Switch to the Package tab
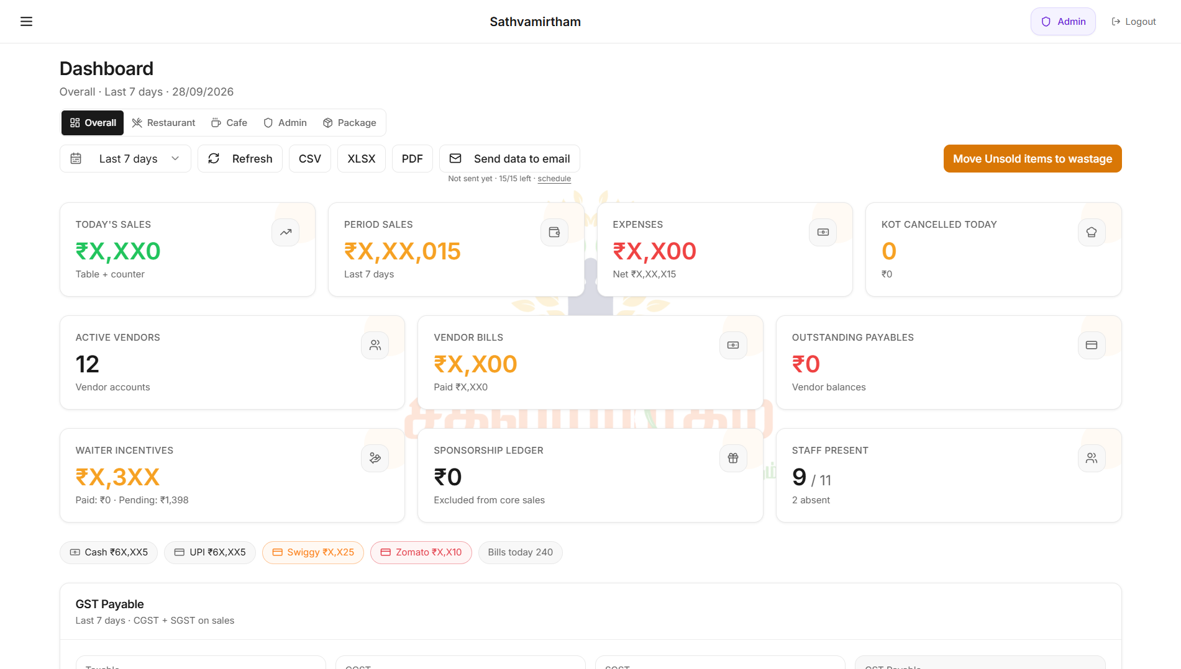The image size is (1181, 669). click(350, 123)
